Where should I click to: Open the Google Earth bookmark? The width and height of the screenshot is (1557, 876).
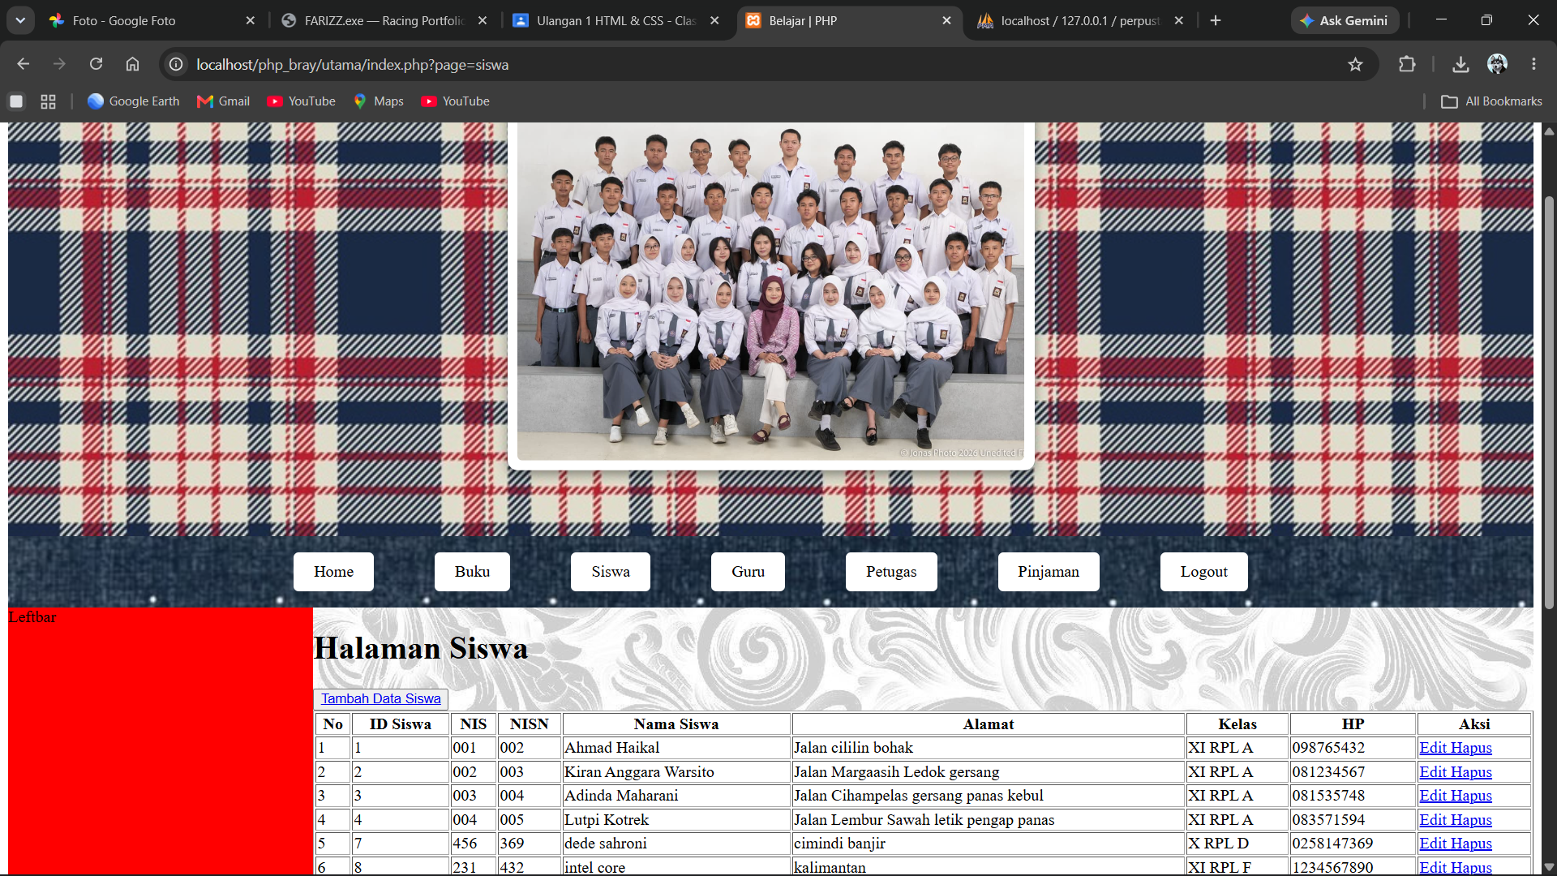pyautogui.click(x=134, y=101)
